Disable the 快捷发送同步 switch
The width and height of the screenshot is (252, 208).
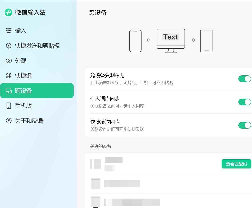245,125
